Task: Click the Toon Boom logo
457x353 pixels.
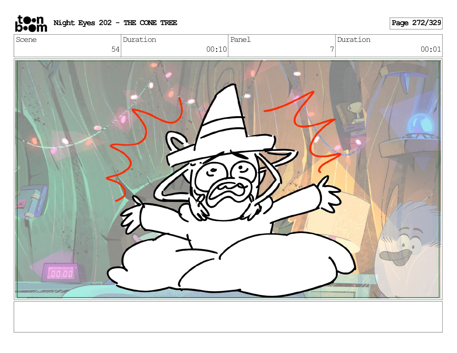Action: [x=31, y=23]
